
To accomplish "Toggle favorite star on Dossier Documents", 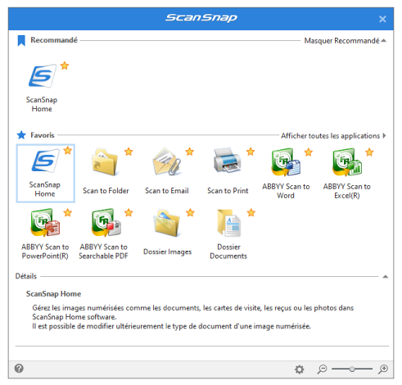I will coord(251,212).
